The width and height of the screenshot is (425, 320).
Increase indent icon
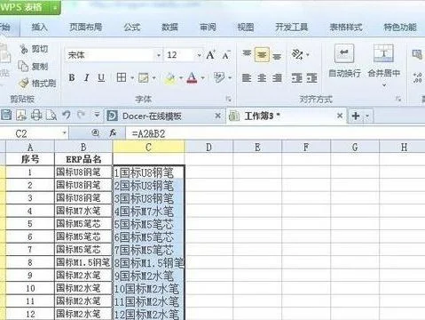312,78
